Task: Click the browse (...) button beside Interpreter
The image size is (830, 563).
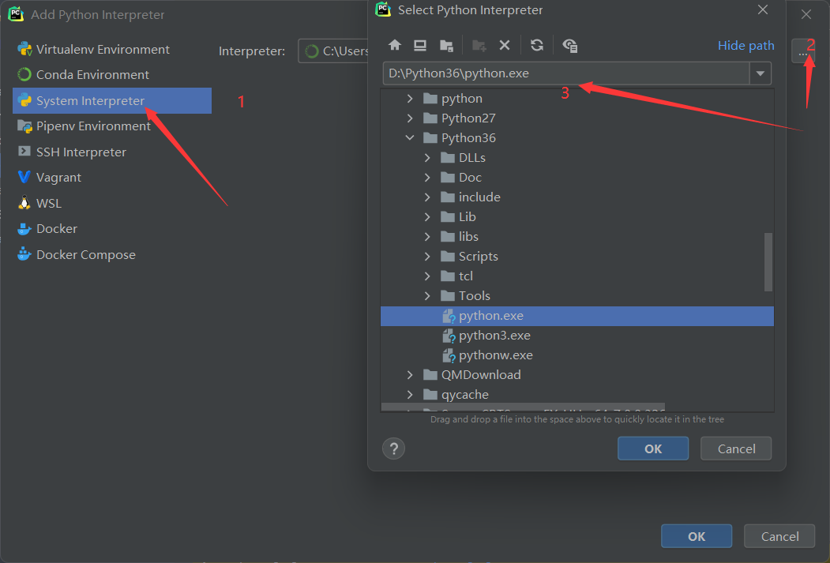Action: (x=802, y=51)
